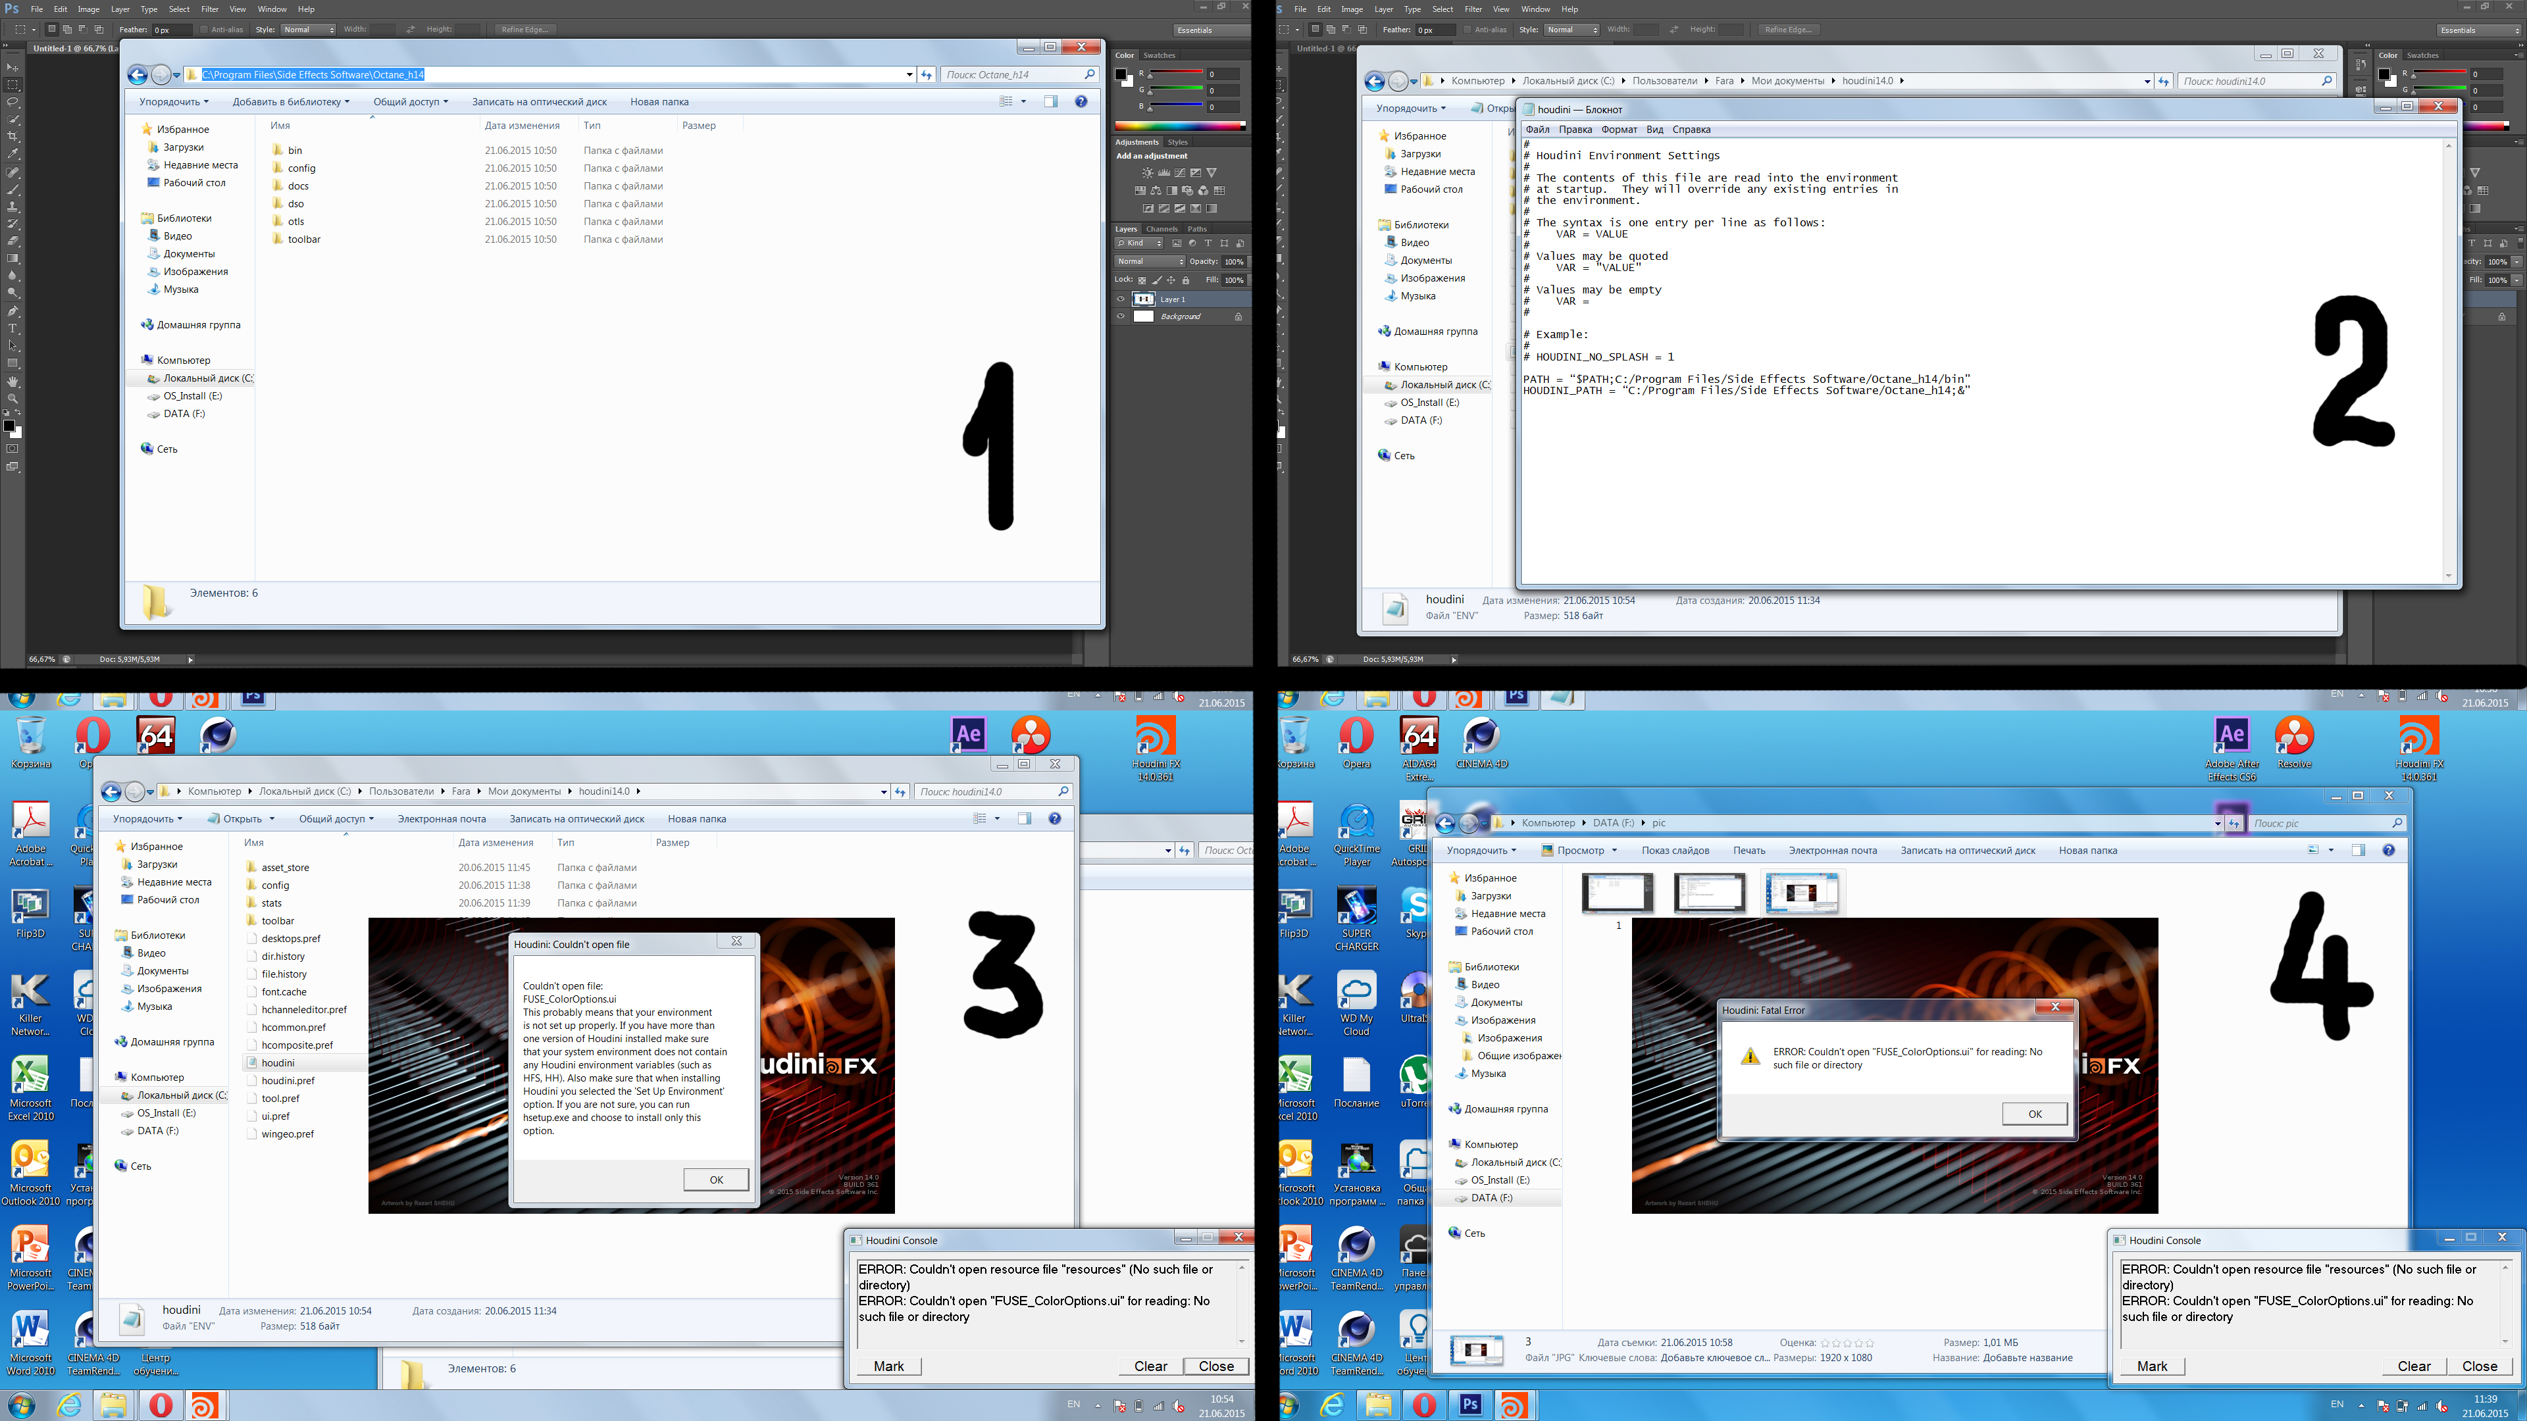Click Записать на оптический диск in pic Explorer
Viewport: 2527px width, 1421px height.
click(1968, 850)
